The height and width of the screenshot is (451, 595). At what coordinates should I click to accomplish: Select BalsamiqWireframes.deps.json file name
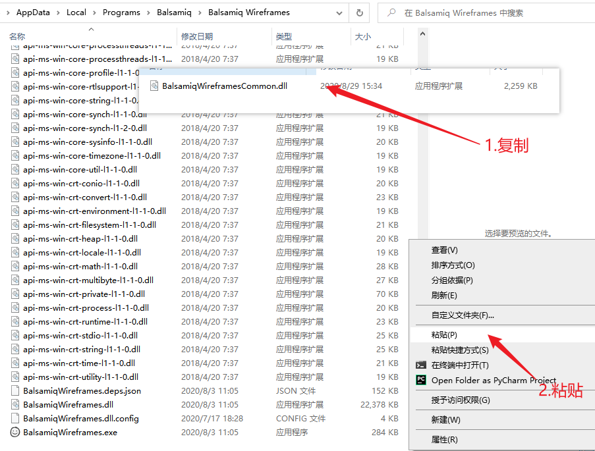pyautogui.click(x=82, y=390)
